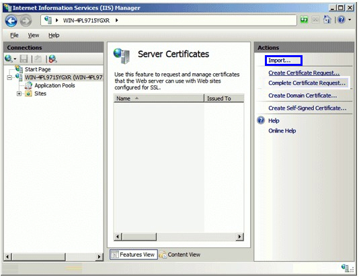Image resolution: width=359 pixels, height=277 pixels.
Task: Expand the Sites tree node
Action: click(19, 93)
